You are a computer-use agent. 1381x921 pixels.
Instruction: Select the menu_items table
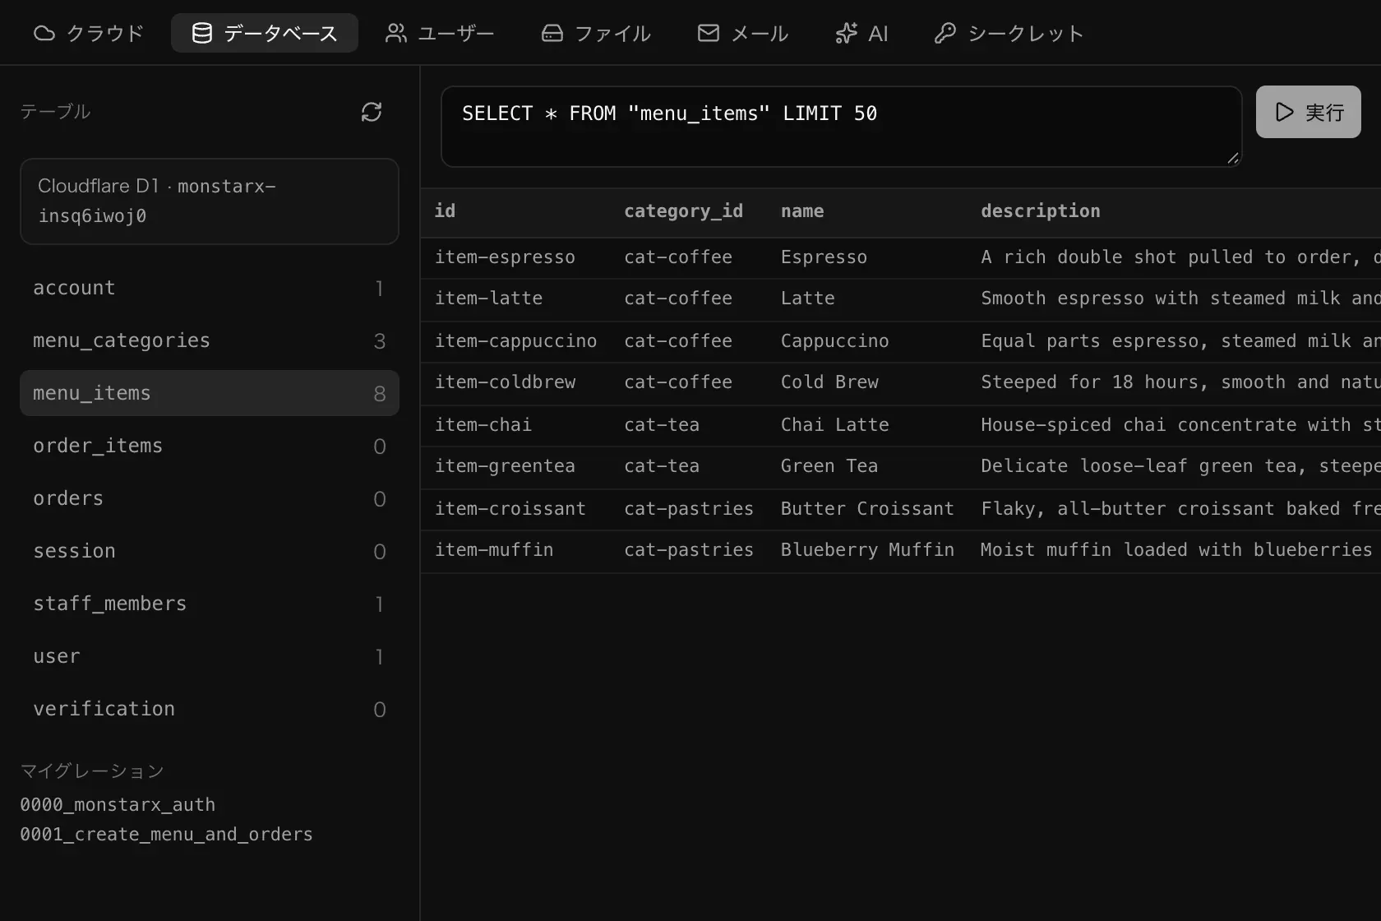point(210,393)
